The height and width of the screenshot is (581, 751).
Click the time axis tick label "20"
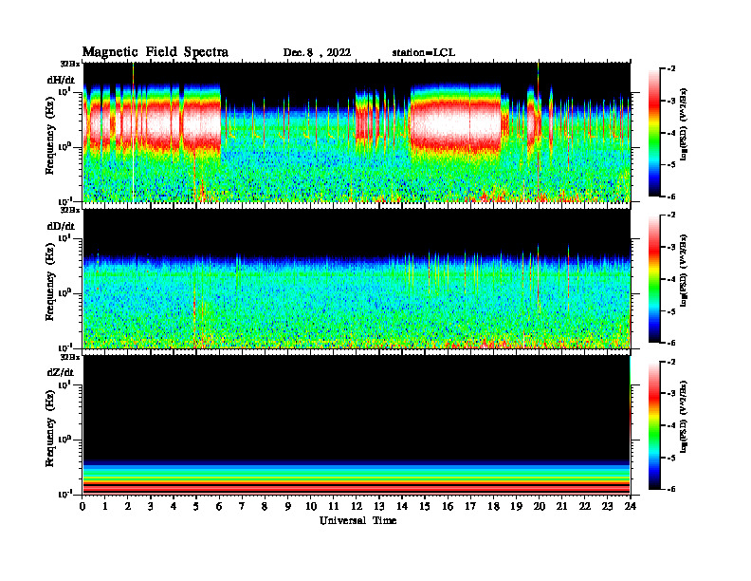(539, 506)
